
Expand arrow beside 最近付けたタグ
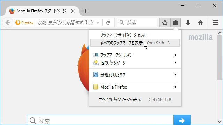coord(175,75)
